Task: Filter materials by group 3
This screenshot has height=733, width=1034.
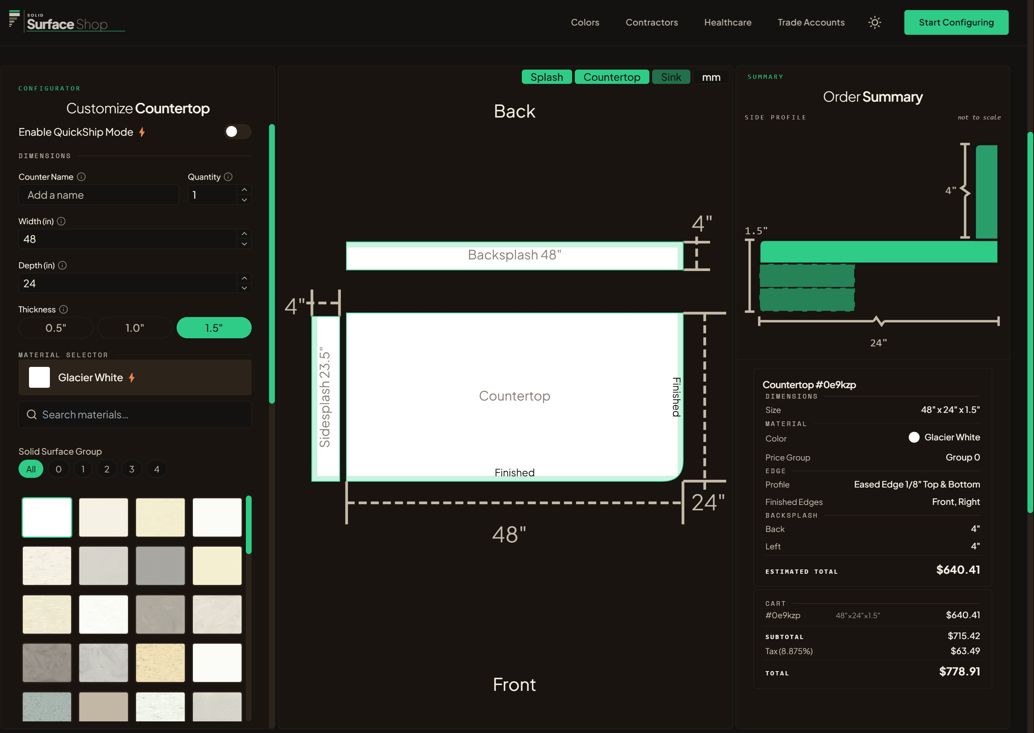Action: [131, 469]
